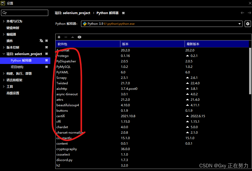Click the upgrade arrow next to Protego 0.2.1
The width and height of the screenshot is (252, 171).
tap(187, 56)
